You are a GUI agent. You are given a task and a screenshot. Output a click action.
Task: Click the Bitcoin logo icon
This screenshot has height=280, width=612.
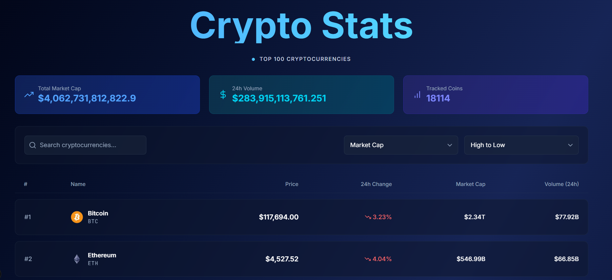77,217
